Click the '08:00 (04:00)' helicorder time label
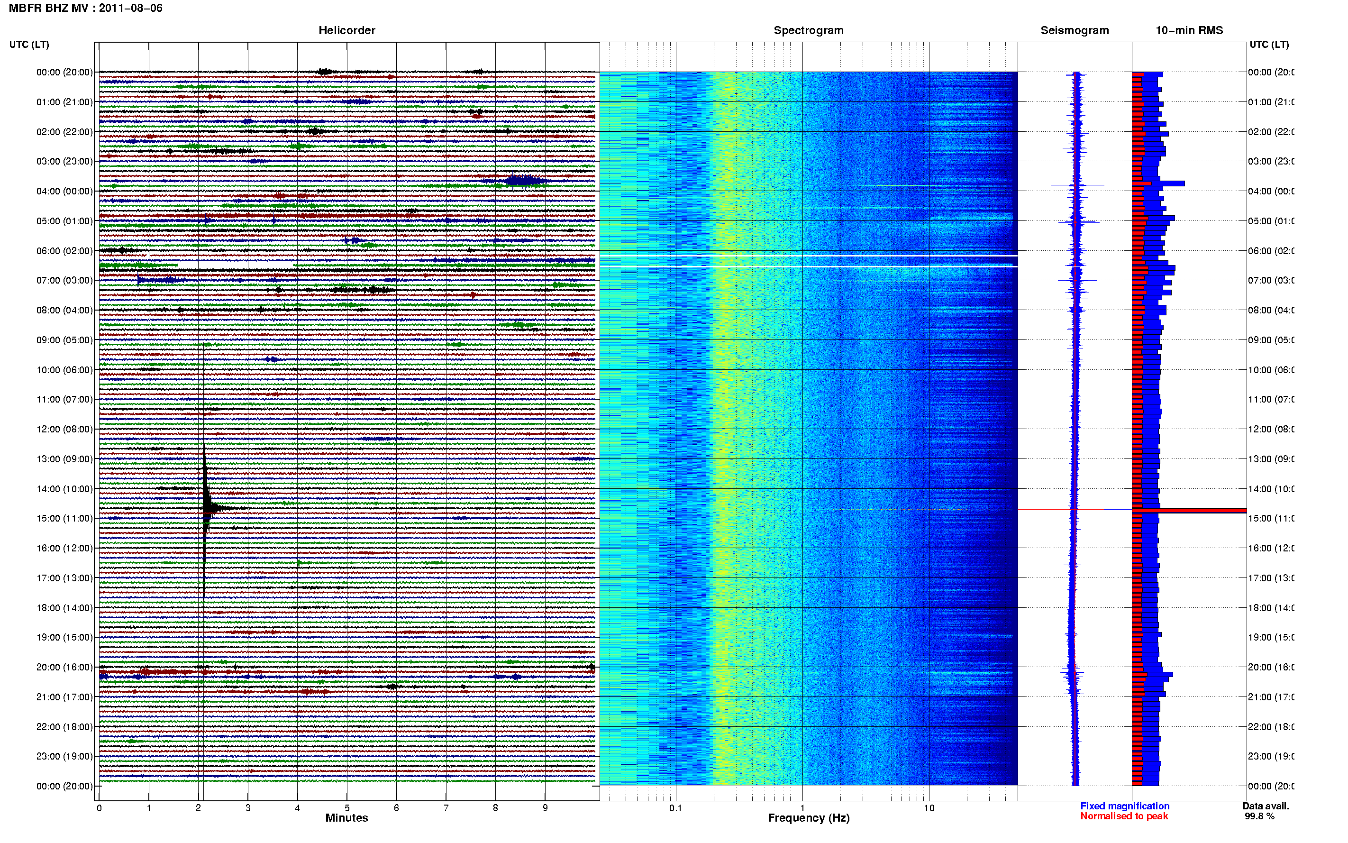Image resolution: width=1348 pixels, height=843 pixels. tap(64, 310)
